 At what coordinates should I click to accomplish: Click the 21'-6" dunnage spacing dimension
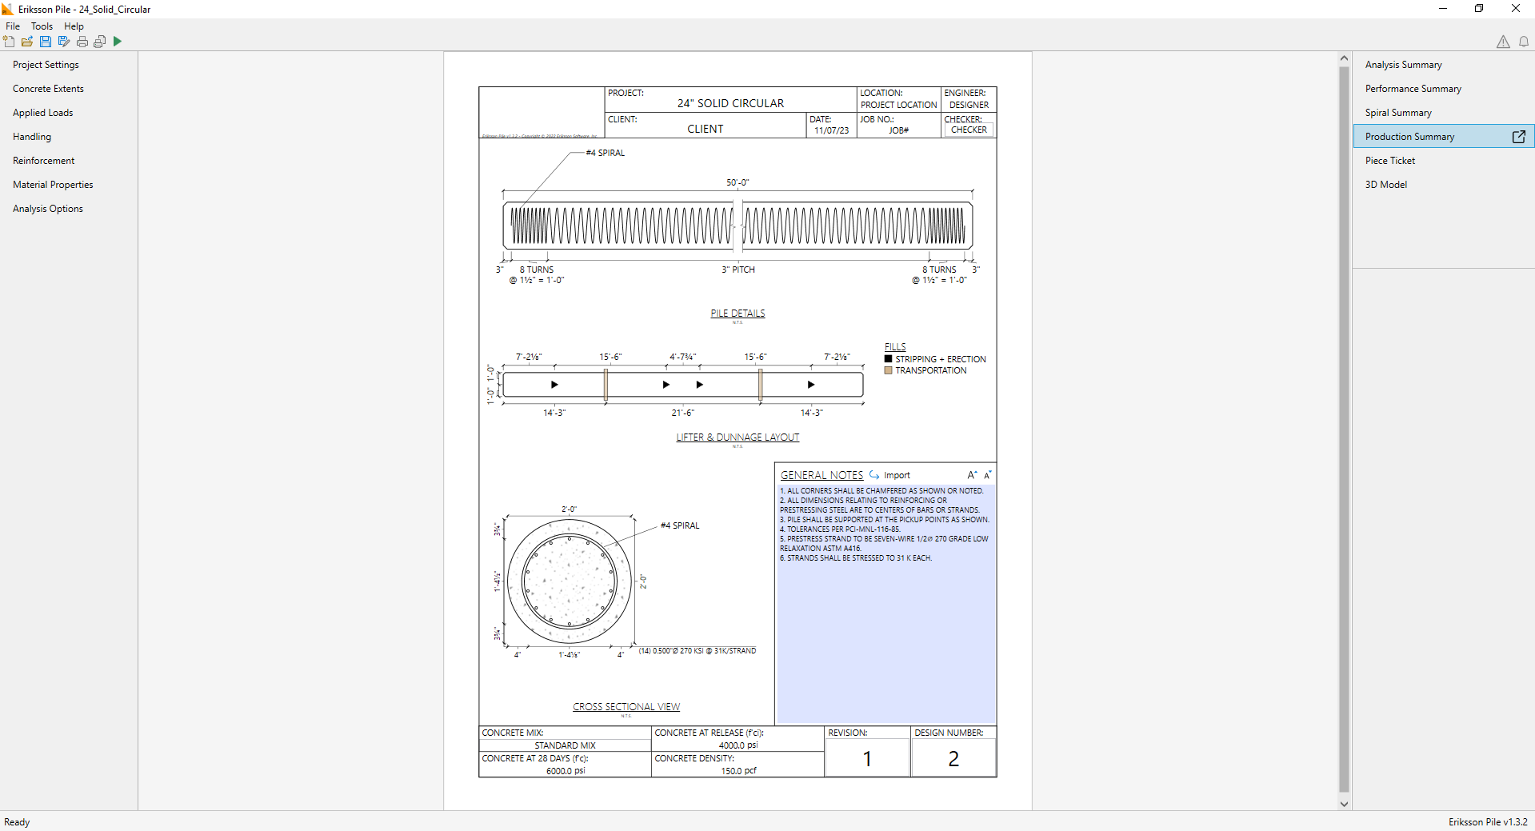(x=682, y=413)
